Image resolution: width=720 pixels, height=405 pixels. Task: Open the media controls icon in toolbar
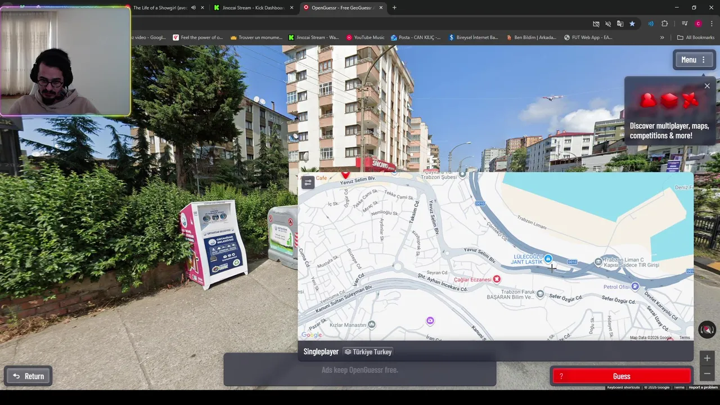point(685,24)
